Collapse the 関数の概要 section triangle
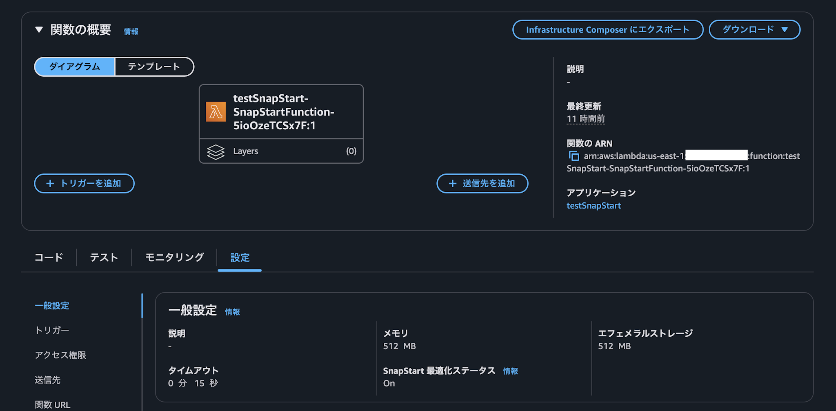 [39, 30]
